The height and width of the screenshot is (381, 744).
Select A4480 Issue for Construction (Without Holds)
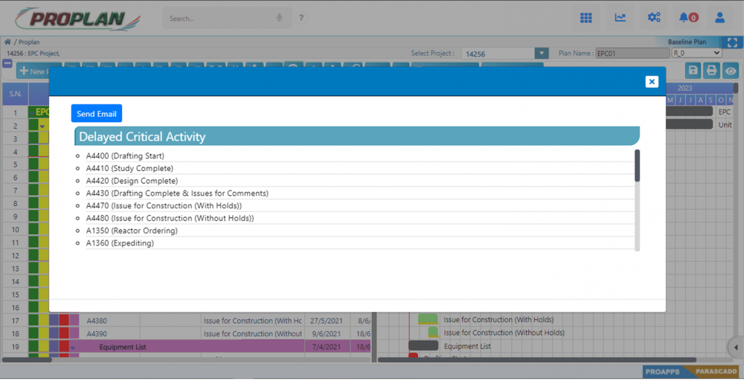(170, 218)
